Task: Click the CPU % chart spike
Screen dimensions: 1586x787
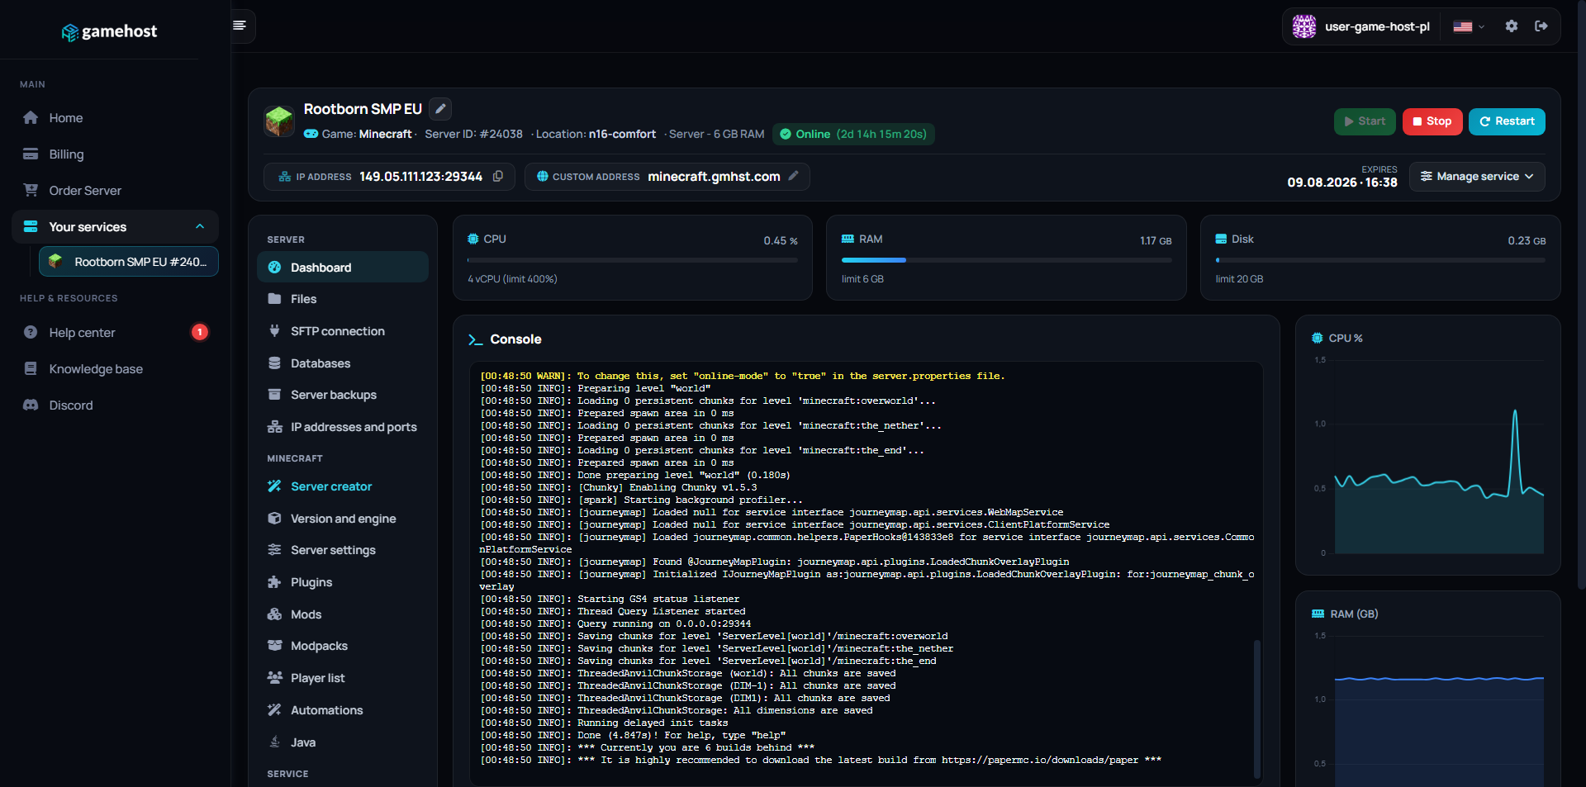Action: (1515, 413)
